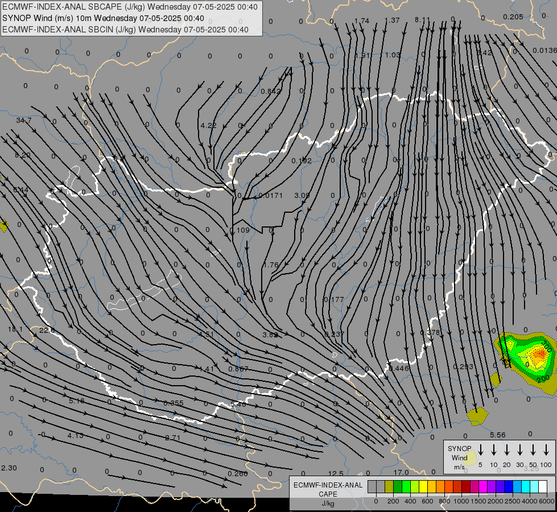The height and width of the screenshot is (512, 557).
Task: Click the wind legend arrow above 30
Action: click(520, 450)
